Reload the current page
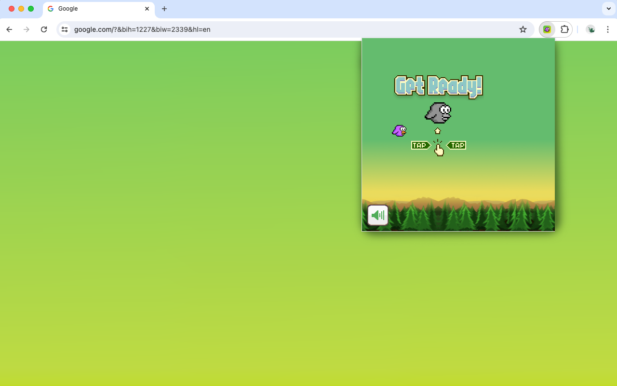The image size is (617, 386). coord(44,29)
